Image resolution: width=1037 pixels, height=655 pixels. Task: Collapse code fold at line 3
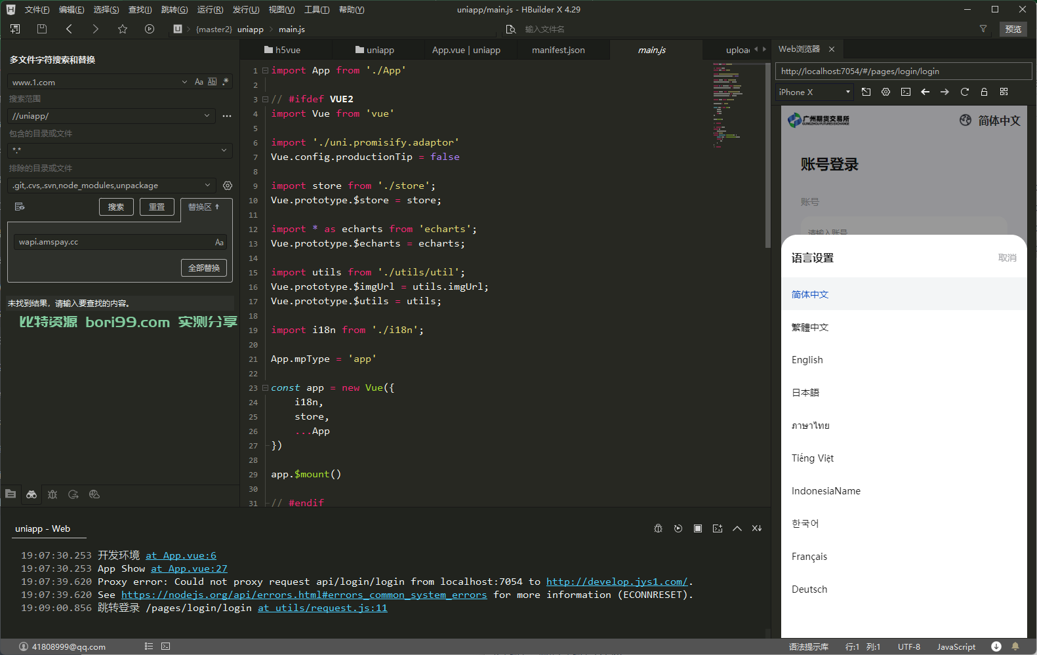point(265,99)
